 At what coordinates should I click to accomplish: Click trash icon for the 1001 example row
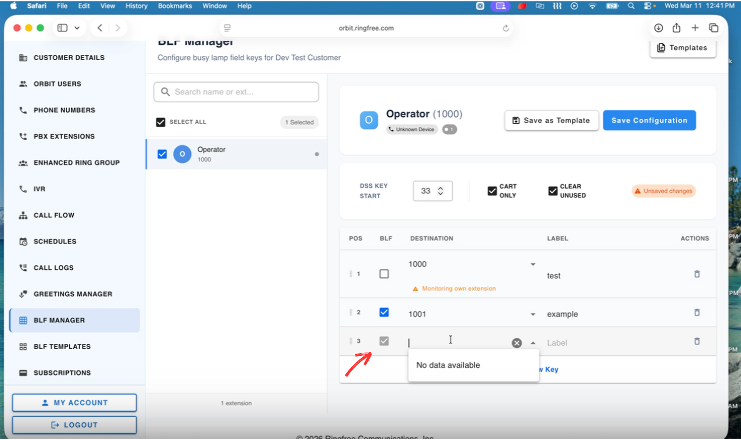696,313
